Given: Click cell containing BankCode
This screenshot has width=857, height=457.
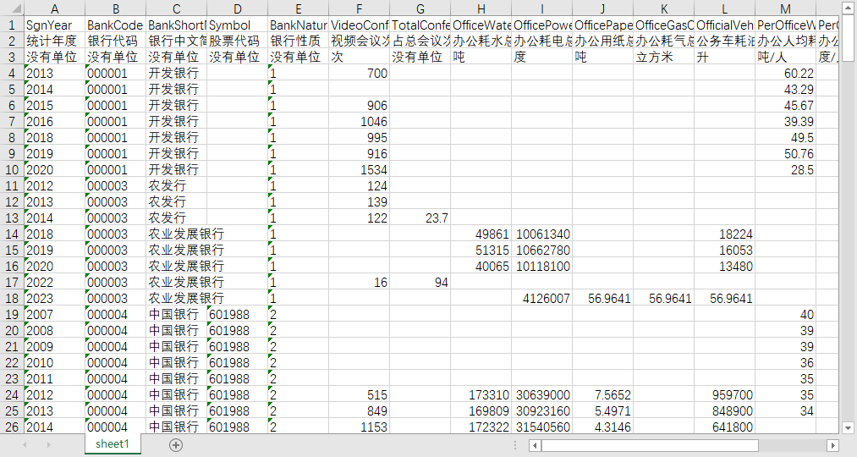Looking at the screenshot, I should coord(115,25).
